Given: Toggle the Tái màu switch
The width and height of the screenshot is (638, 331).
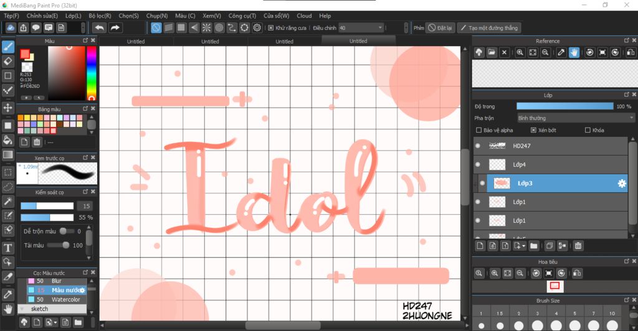Looking at the screenshot, I should (x=59, y=245).
